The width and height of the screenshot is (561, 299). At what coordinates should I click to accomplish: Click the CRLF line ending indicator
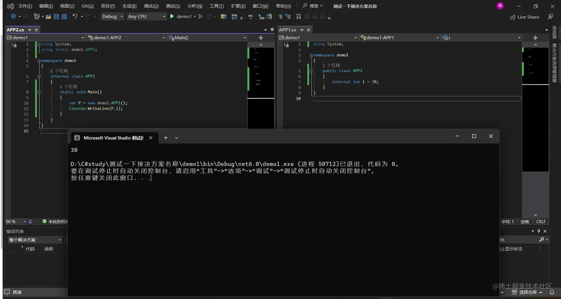click(x=541, y=222)
